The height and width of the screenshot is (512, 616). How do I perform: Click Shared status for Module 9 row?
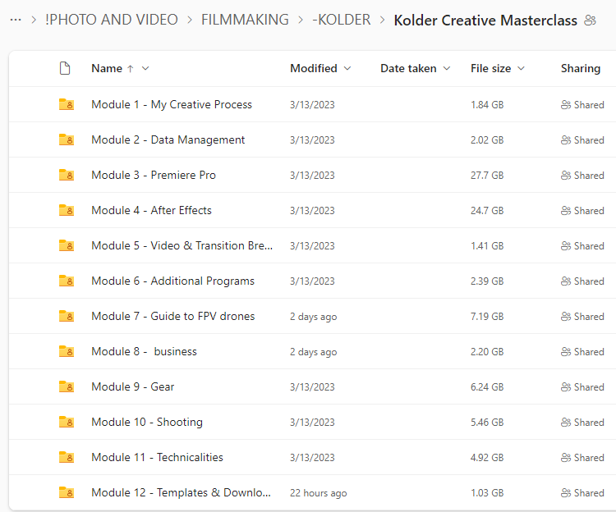[x=582, y=387]
